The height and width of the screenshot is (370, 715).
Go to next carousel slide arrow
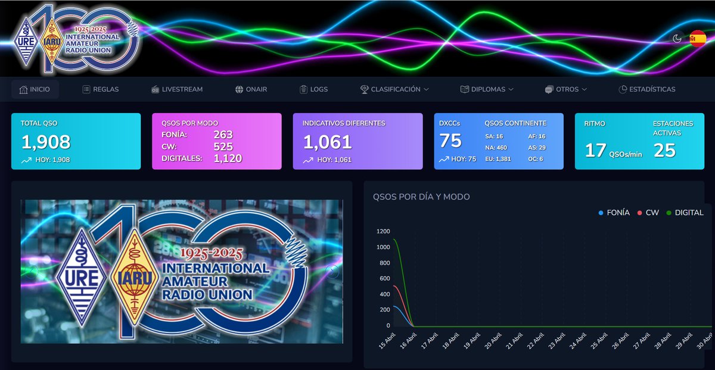coord(332,272)
